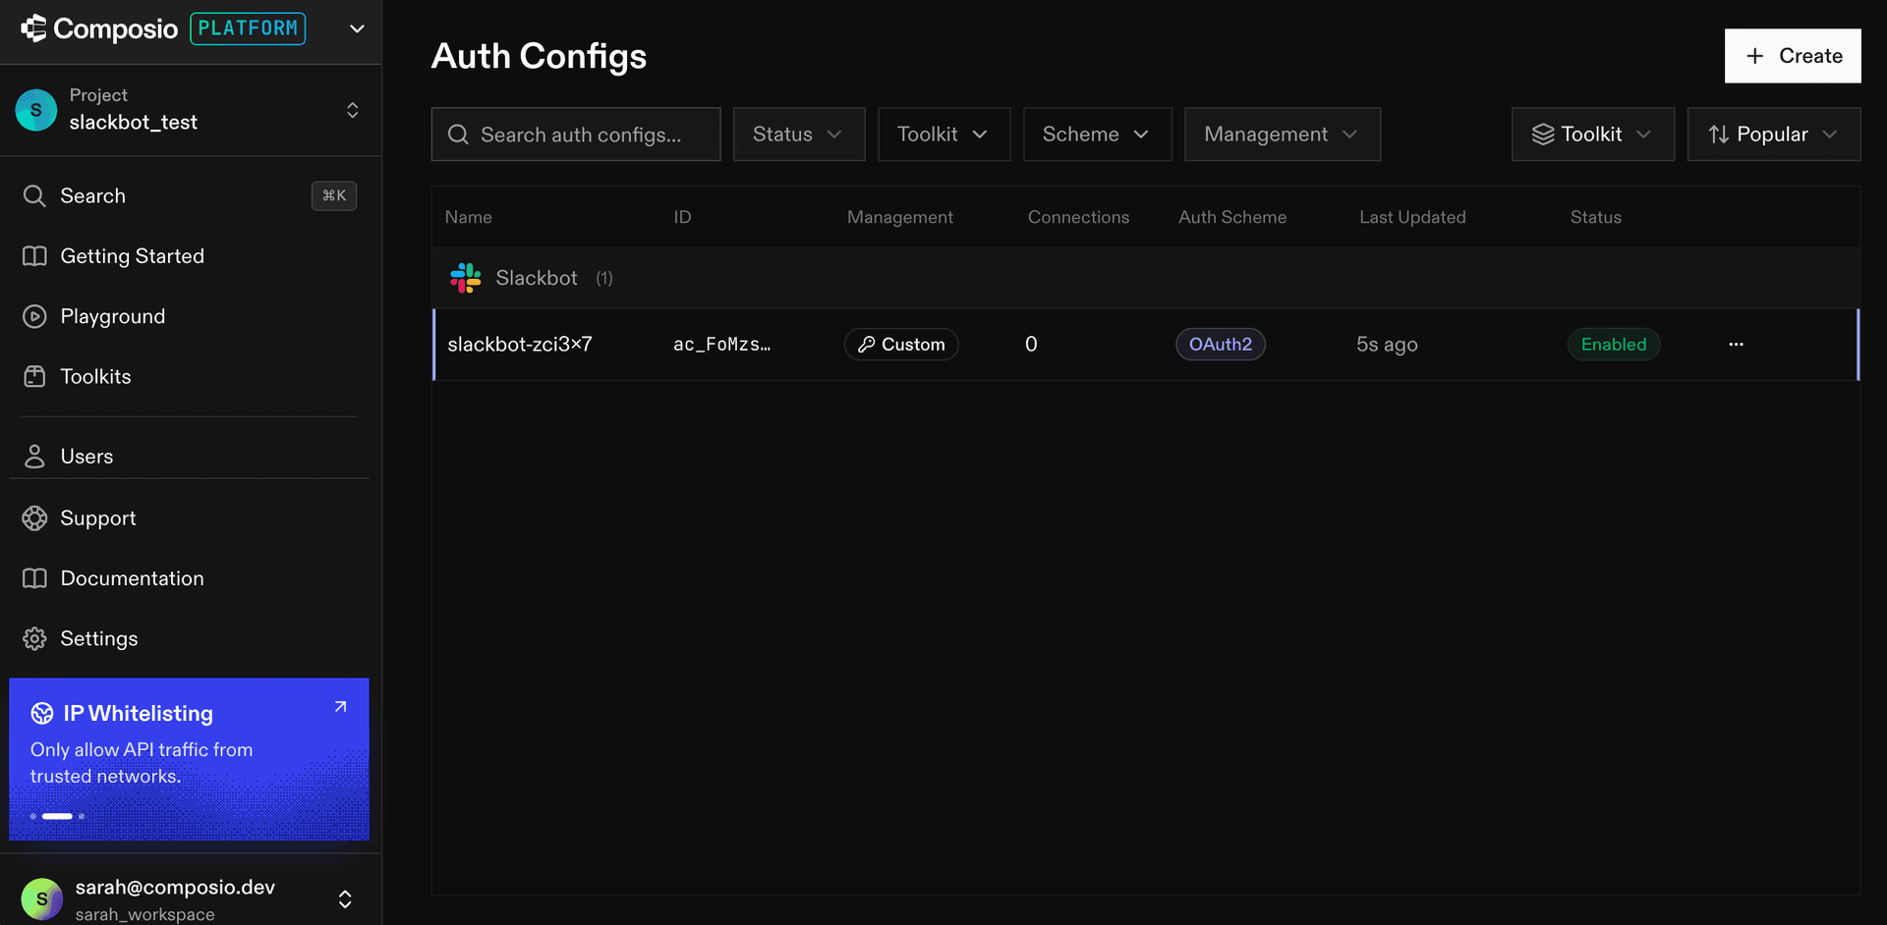Image resolution: width=1887 pixels, height=925 pixels.
Task: Click the slackbot_test project avatar
Action: pyautogui.click(x=36, y=110)
